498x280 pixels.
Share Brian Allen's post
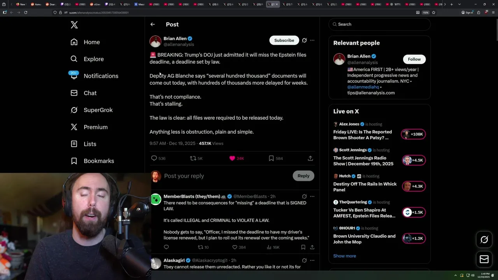click(x=310, y=158)
